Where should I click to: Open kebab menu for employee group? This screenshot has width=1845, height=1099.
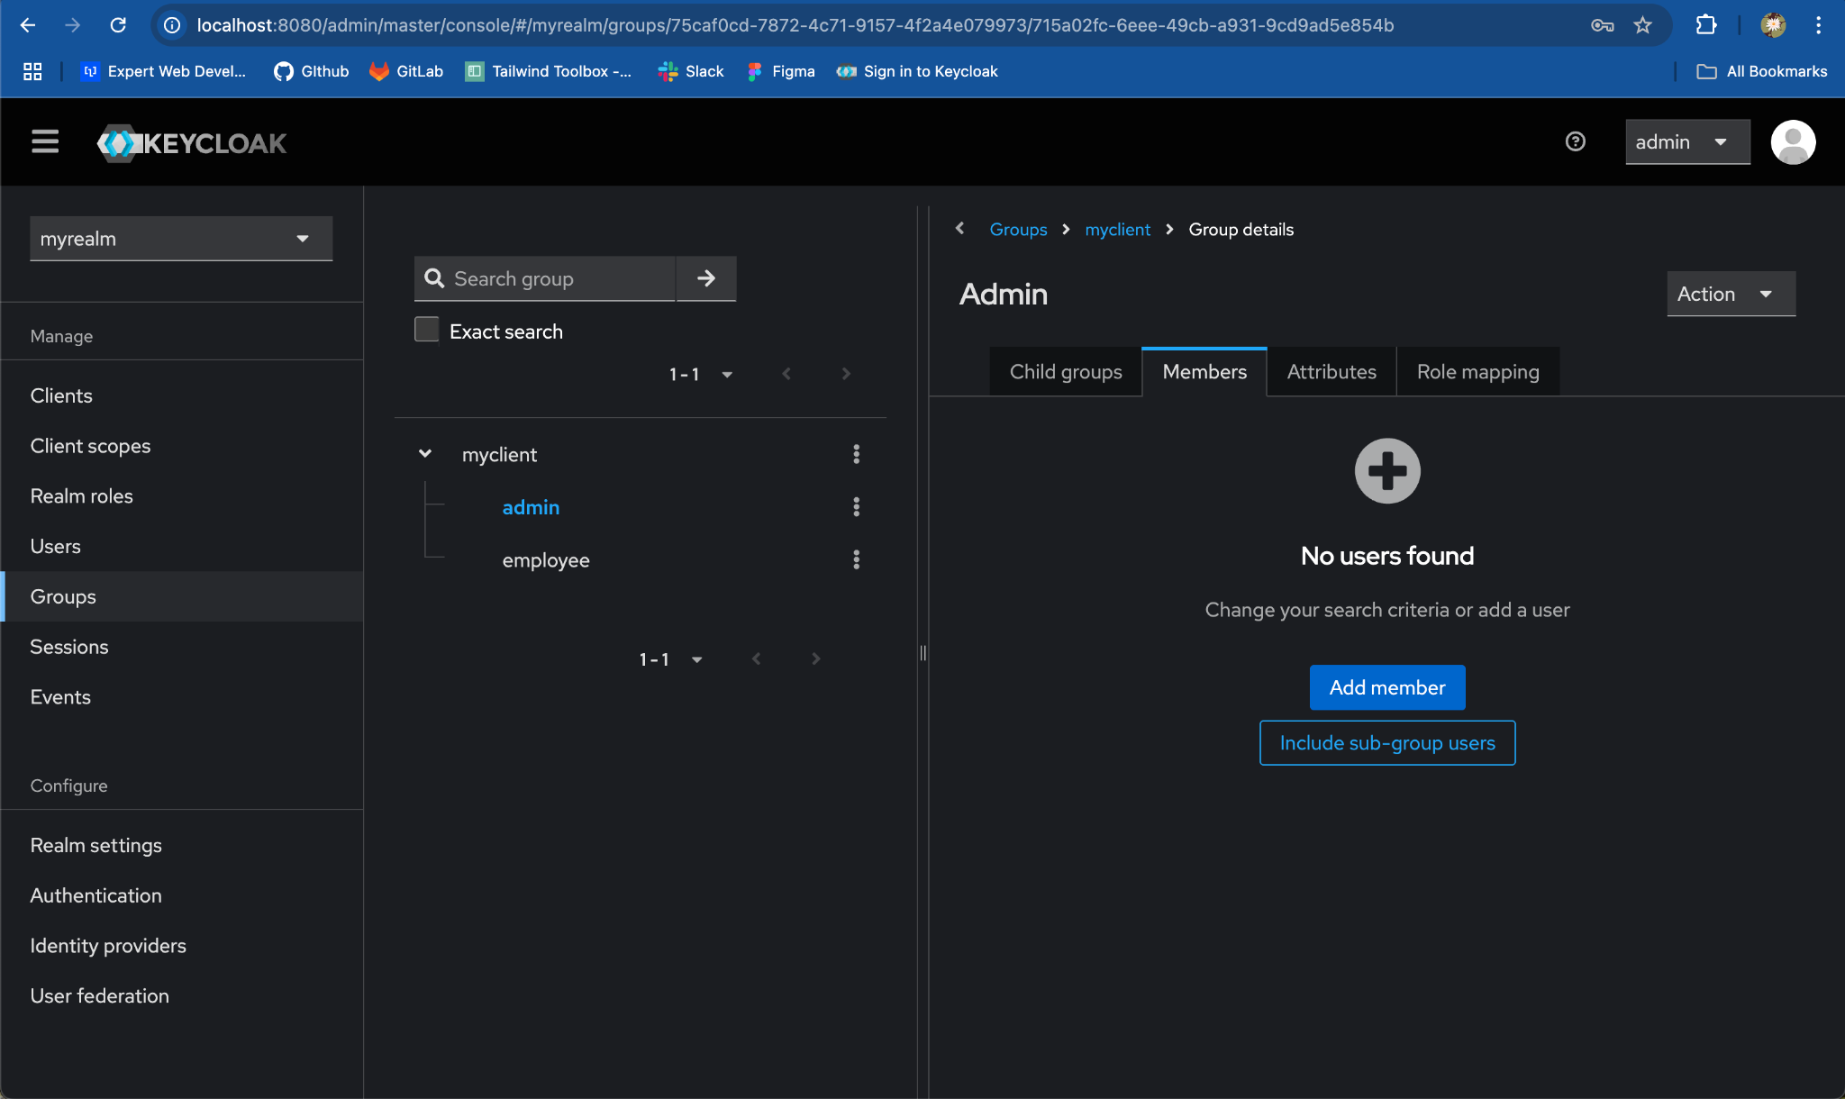[856, 560]
